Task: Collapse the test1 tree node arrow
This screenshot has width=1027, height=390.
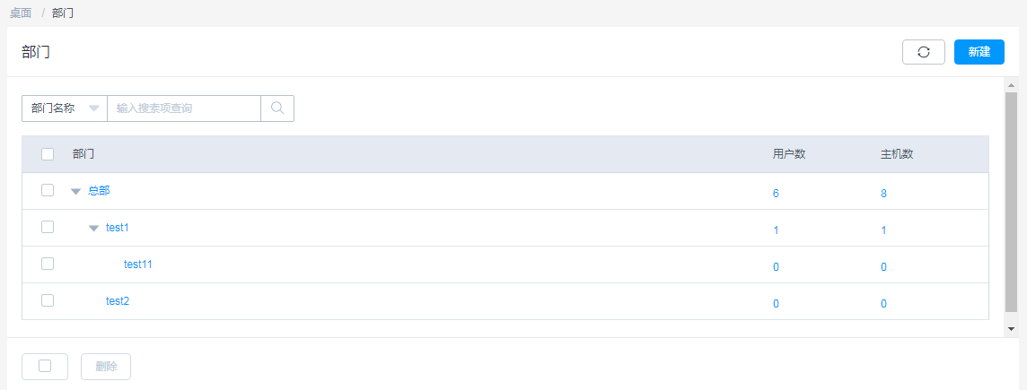Action: 93,228
